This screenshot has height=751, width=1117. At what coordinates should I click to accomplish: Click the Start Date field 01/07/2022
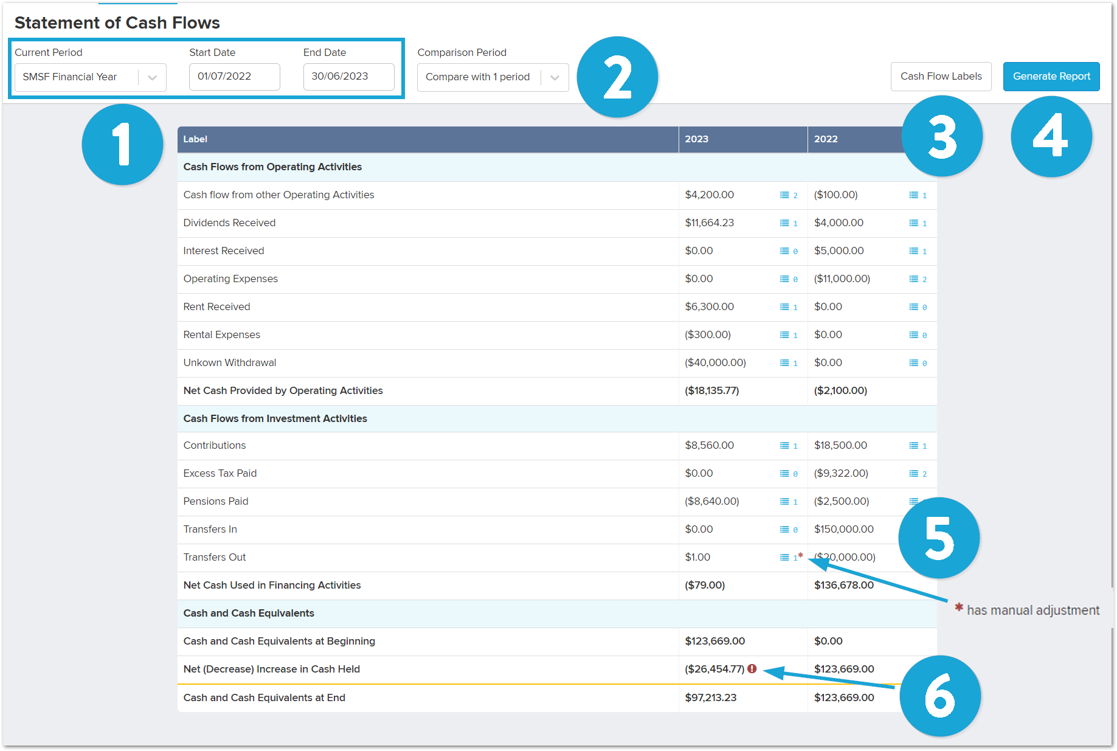[235, 77]
